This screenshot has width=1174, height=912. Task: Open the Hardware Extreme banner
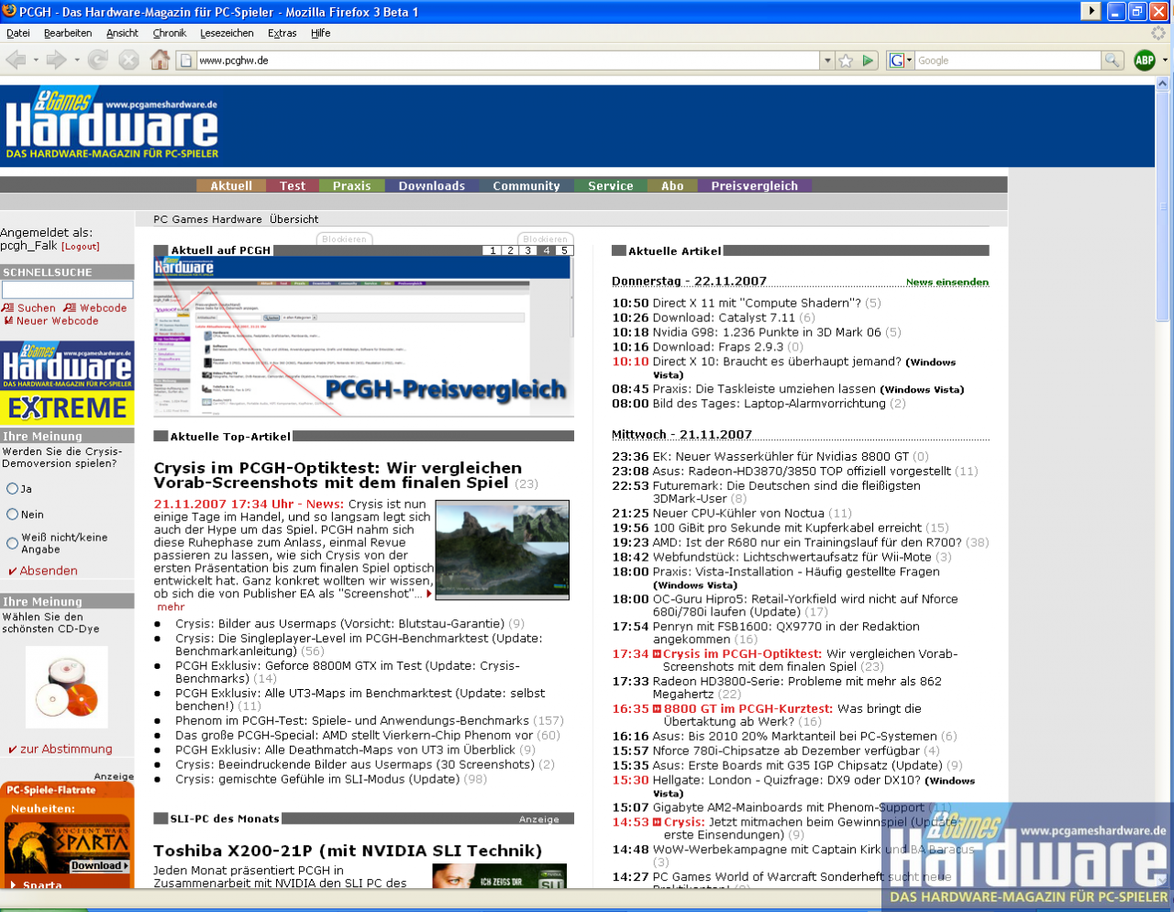point(67,383)
